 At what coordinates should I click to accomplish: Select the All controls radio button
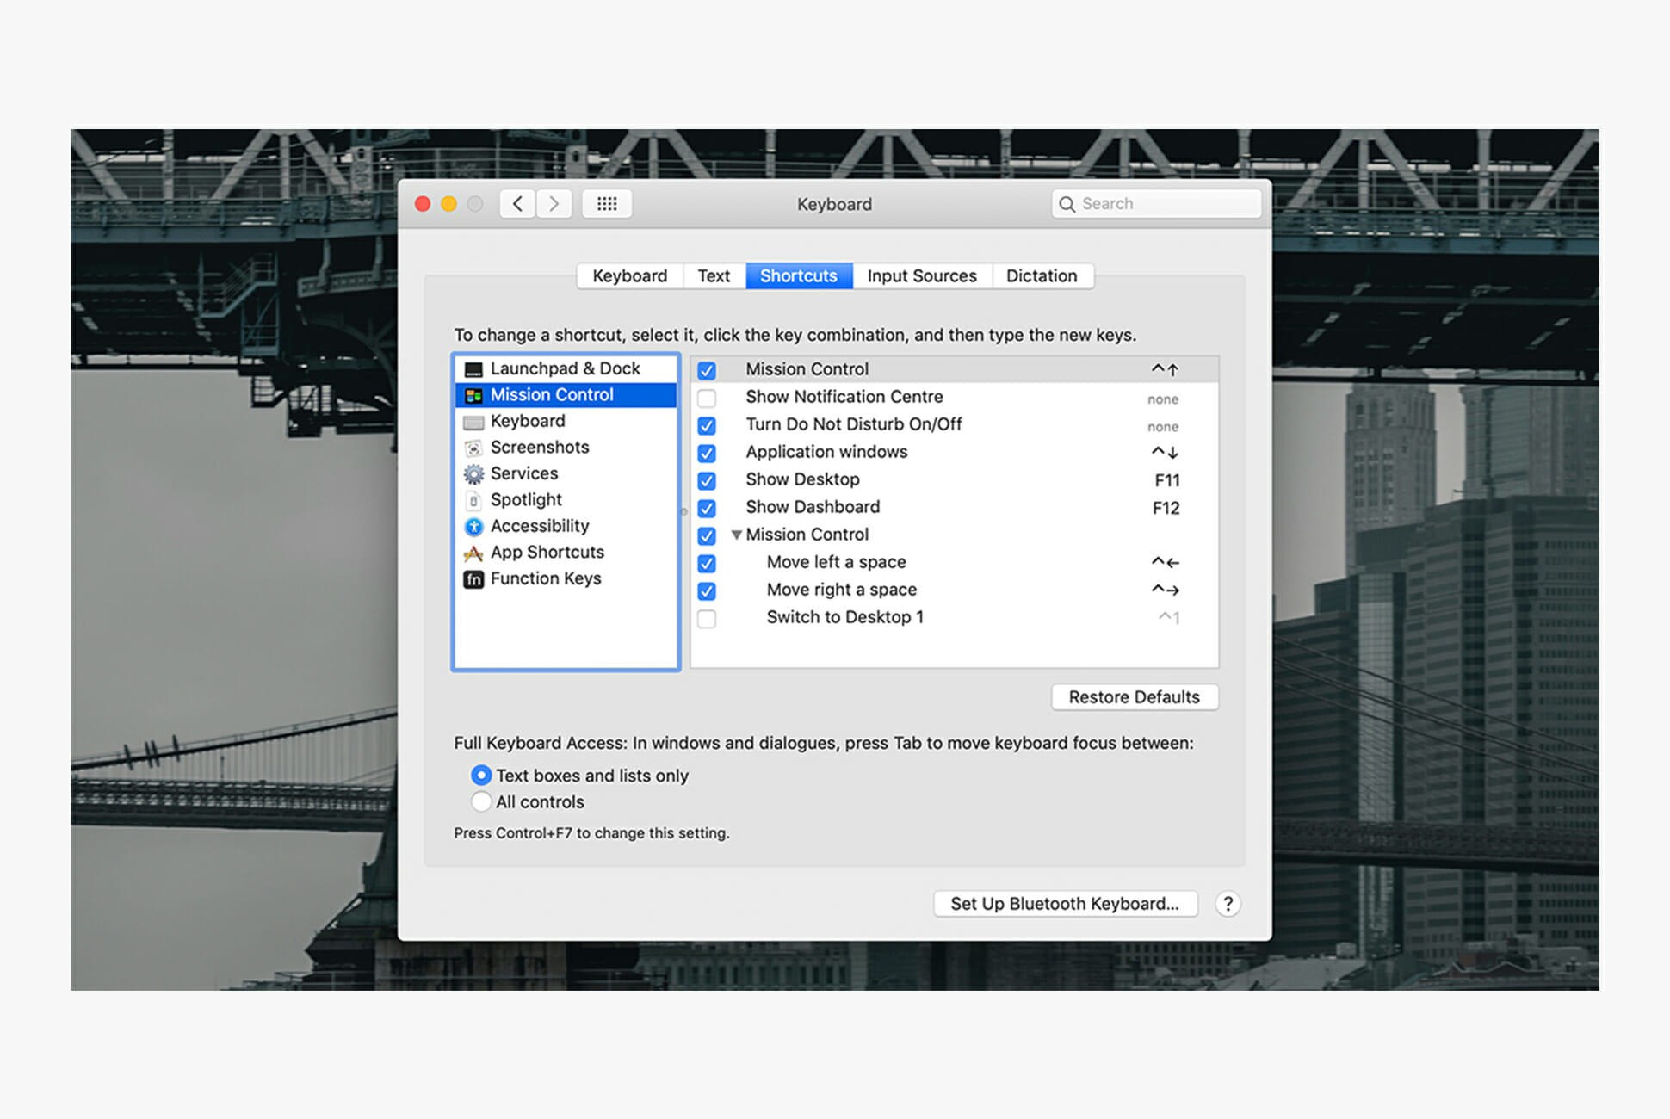coord(481,802)
